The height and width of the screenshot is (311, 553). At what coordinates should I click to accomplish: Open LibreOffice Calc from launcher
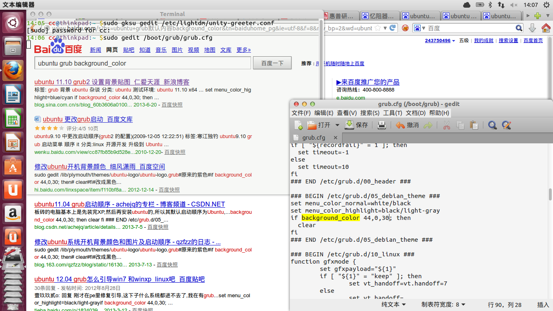(13, 118)
